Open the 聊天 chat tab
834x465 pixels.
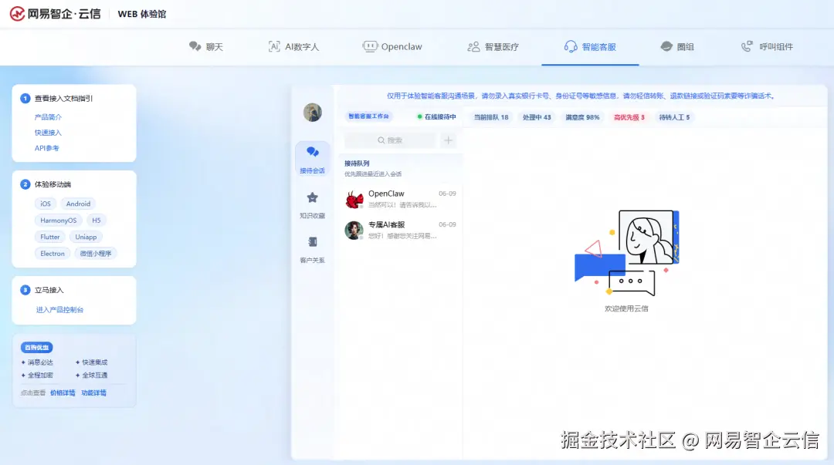click(x=206, y=47)
